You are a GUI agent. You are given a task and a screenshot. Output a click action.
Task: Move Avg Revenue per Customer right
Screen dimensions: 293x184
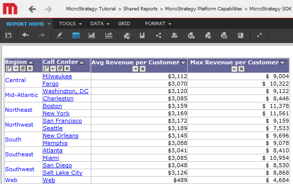click(135, 69)
